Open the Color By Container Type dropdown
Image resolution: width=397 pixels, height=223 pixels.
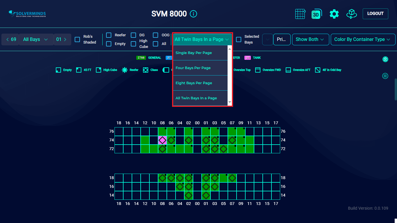pyautogui.click(x=363, y=39)
